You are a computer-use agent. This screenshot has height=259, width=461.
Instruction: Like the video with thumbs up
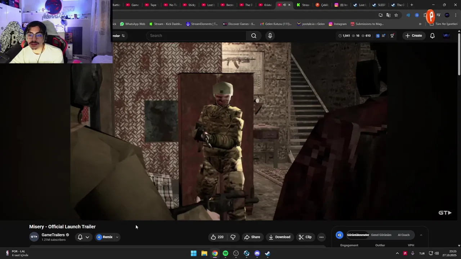point(217,237)
